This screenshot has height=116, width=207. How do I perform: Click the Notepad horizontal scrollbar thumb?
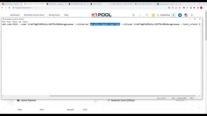123,96
